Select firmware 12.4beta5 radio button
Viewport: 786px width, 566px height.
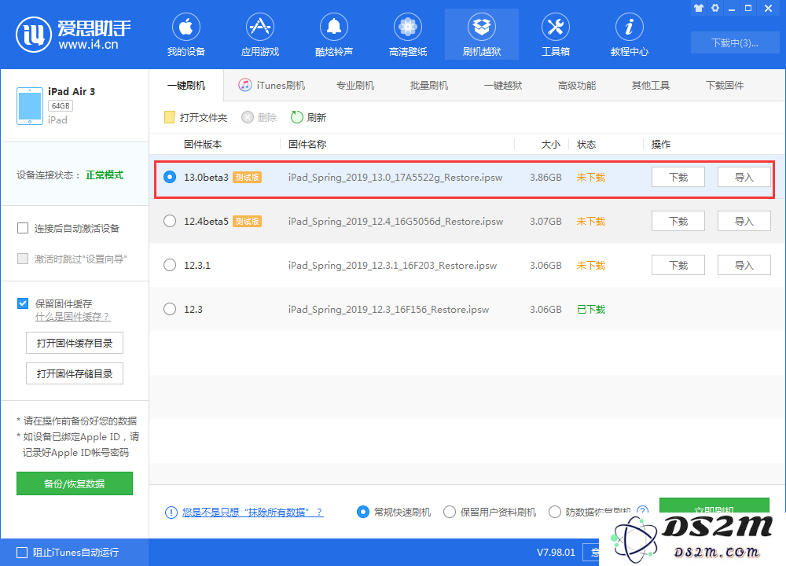coord(170,221)
